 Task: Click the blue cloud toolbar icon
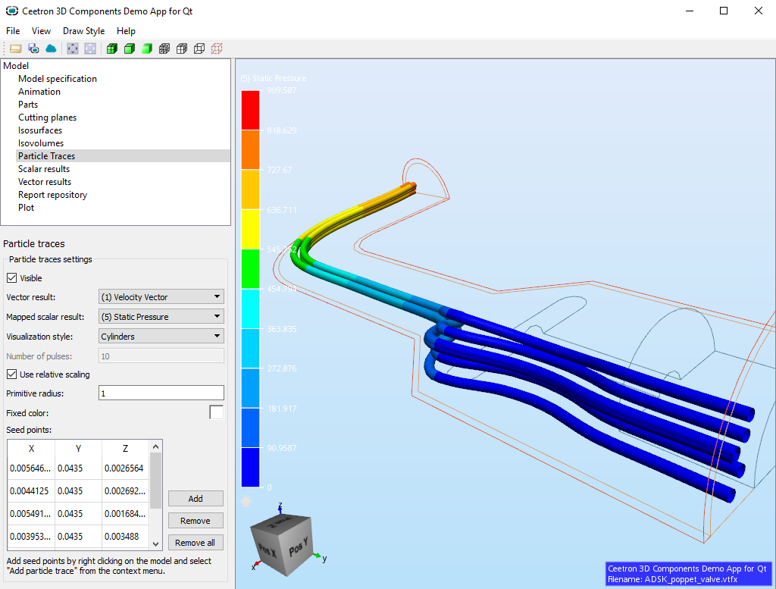click(x=52, y=49)
